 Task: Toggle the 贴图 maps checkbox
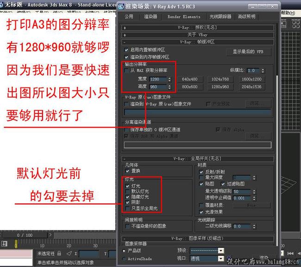coord(201,184)
